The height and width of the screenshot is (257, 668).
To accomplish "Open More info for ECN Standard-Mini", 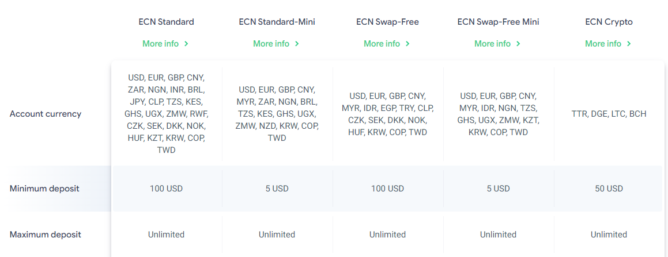I will coord(271,44).
